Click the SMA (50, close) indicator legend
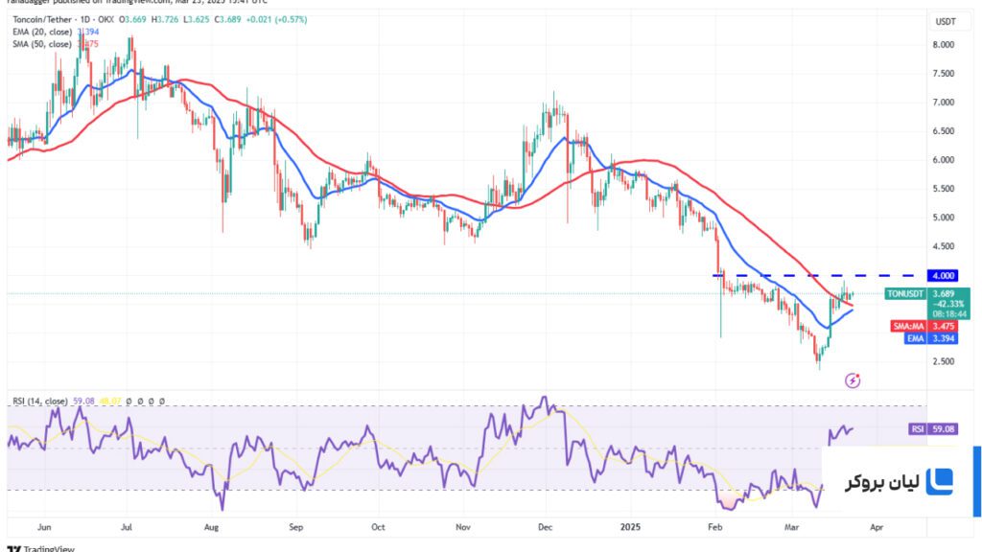Screen dimensions: 982x552 pos(42,44)
